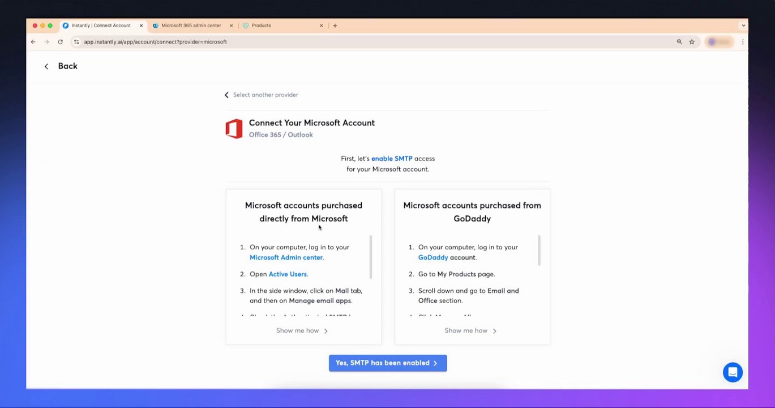Click the Products tab favicon
The width and height of the screenshot is (775, 408).
246,25
